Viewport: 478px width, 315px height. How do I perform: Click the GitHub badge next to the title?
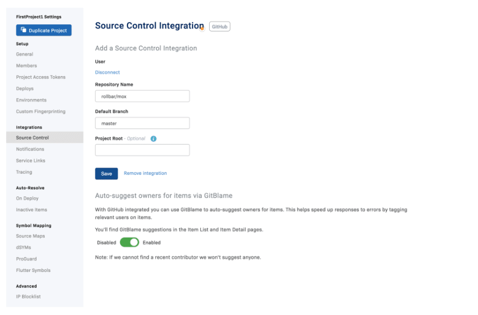click(x=220, y=26)
